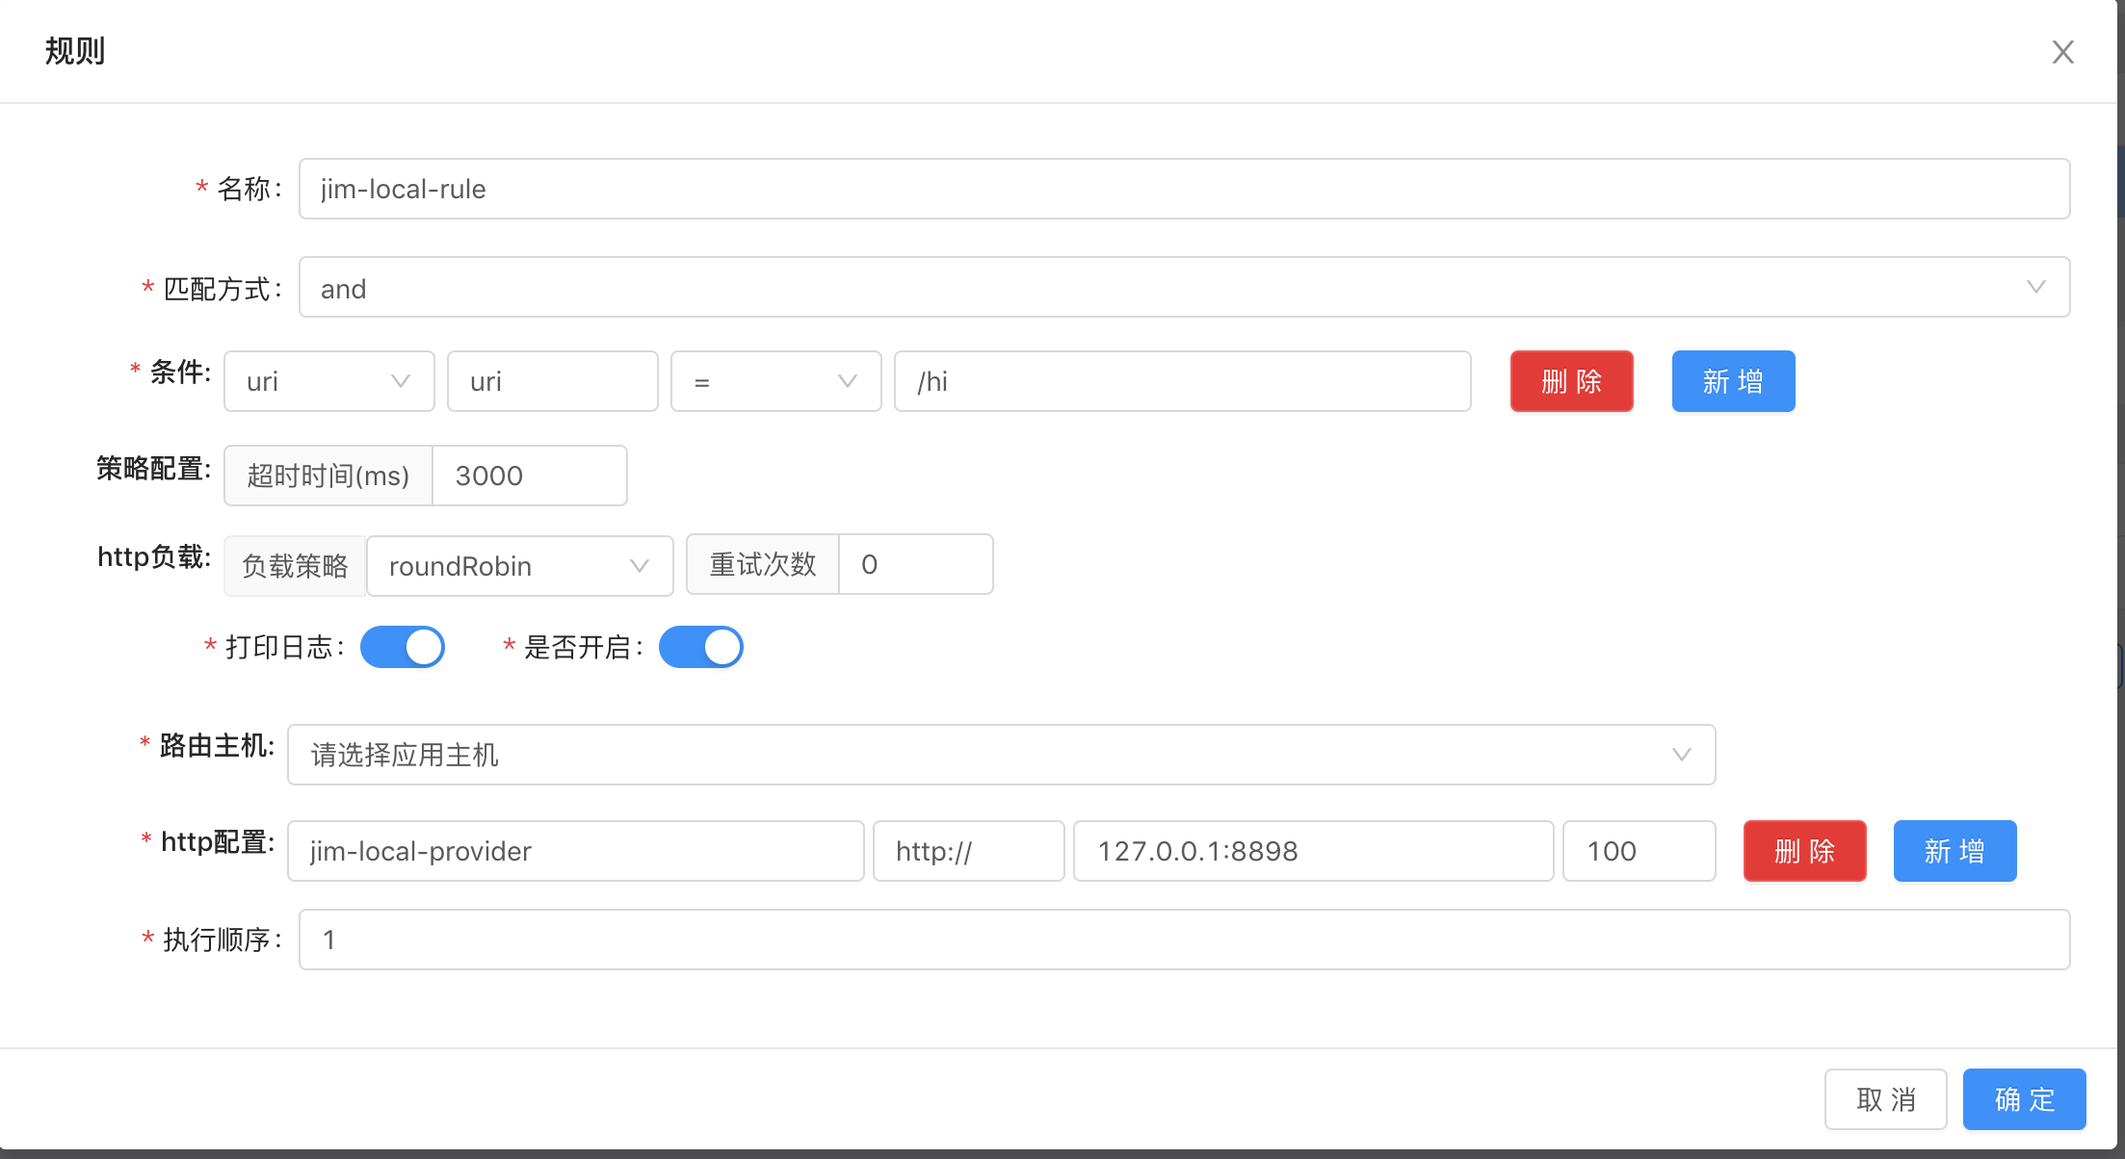The width and height of the screenshot is (2125, 1159).
Task: Click 新增 button in the 条件 row
Action: tap(1733, 381)
